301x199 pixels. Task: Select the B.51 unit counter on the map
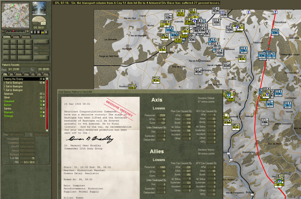coord(242,58)
